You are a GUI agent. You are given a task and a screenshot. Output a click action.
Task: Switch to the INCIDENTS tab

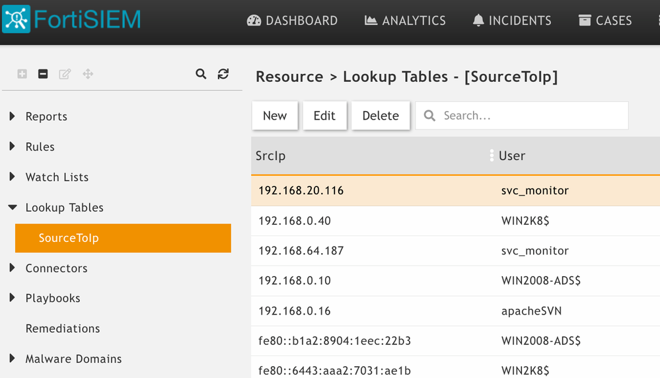tap(512, 20)
